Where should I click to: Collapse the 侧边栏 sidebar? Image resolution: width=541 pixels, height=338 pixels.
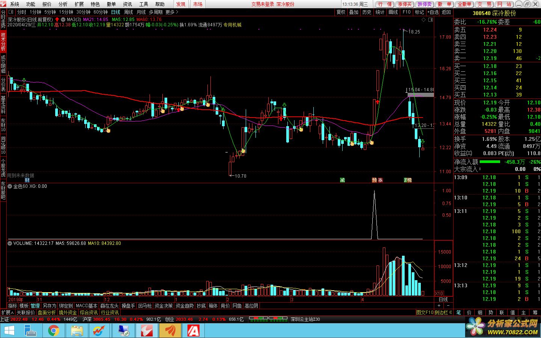click(444, 312)
